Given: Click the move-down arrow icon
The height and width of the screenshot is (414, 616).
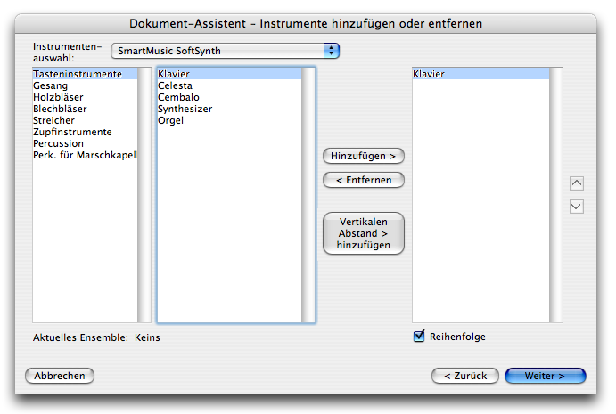Looking at the screenshot, I should coord(576,207).
